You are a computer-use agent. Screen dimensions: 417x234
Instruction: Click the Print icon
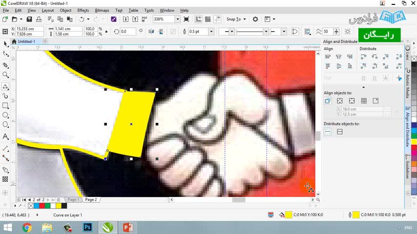coord(39,19)
